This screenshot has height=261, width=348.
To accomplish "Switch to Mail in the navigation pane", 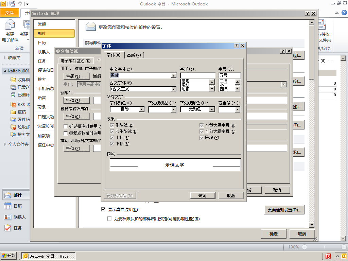I will tap(16, 195).
